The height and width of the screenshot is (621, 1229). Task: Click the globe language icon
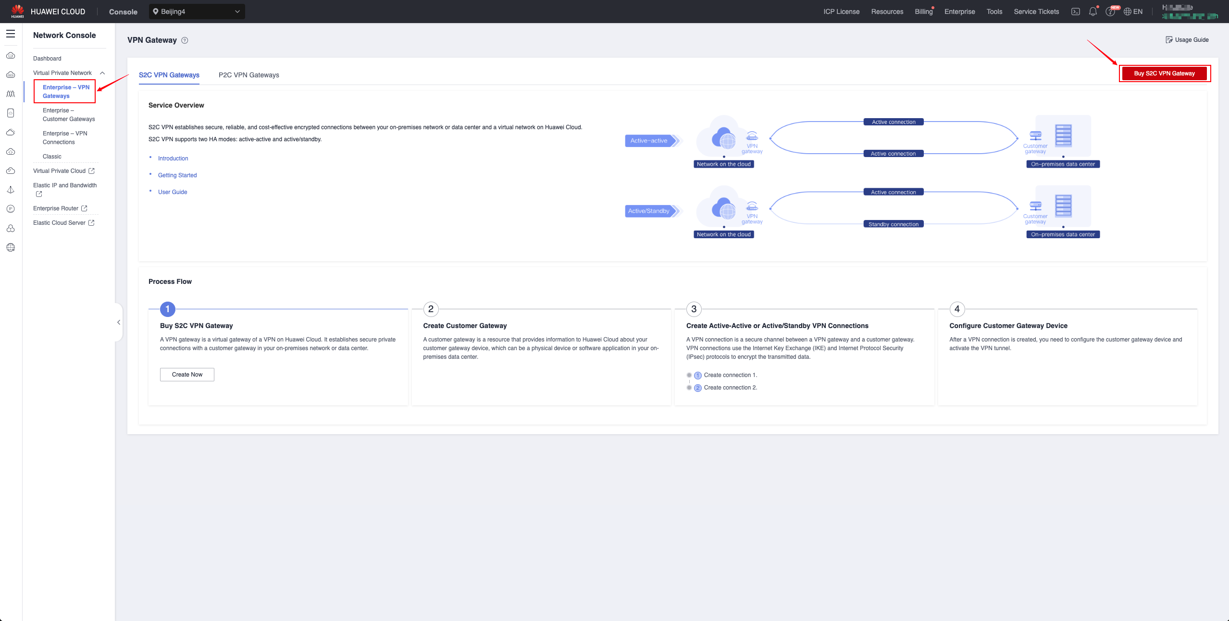point(1128,12)
